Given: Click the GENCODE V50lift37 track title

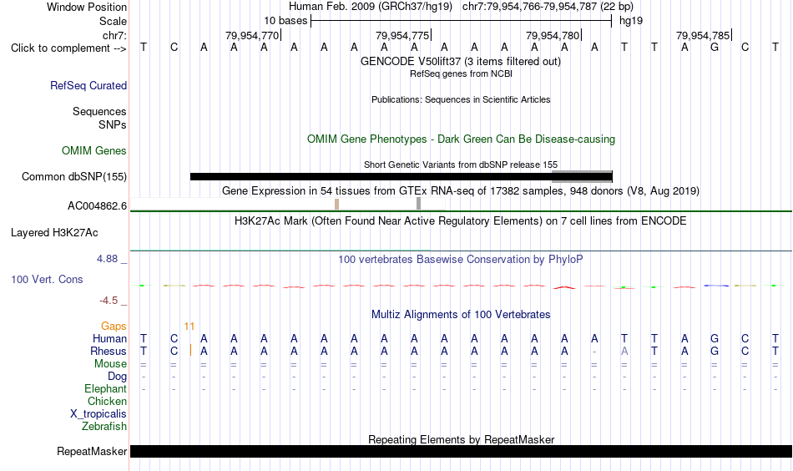Looking at the screenshot, I should click(x=461, y=62).
